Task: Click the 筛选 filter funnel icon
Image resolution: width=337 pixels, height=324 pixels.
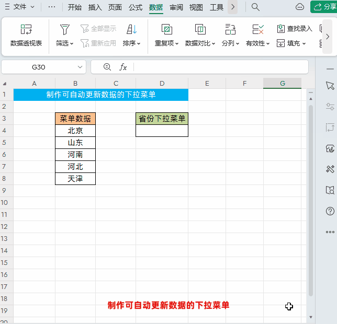Action: click(x=65, y=29)
